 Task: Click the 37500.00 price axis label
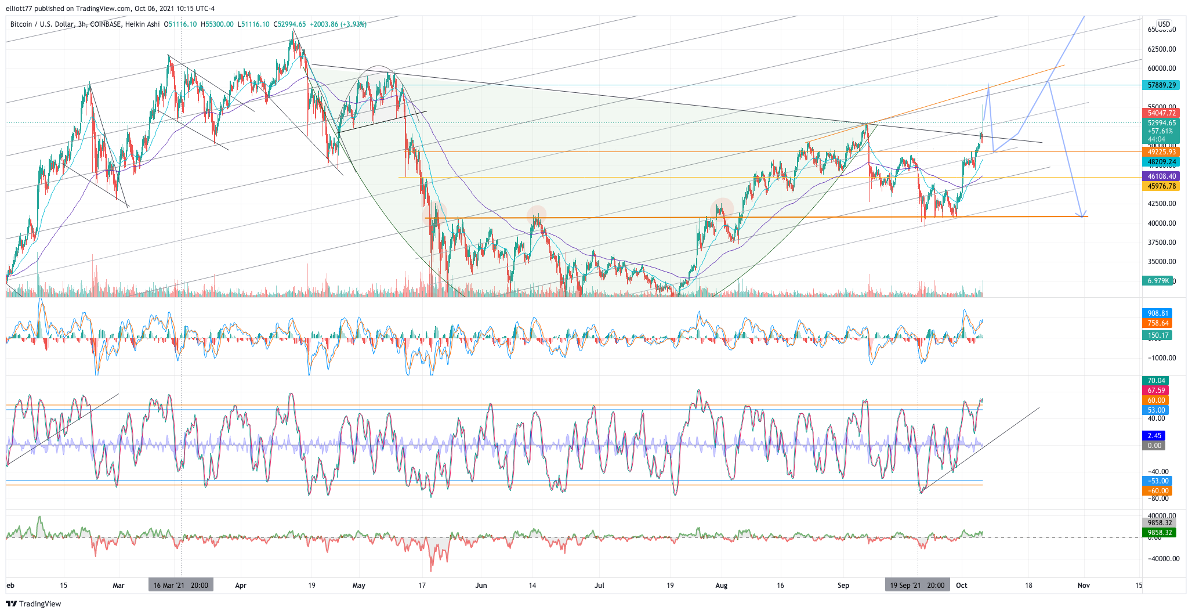1161,243
